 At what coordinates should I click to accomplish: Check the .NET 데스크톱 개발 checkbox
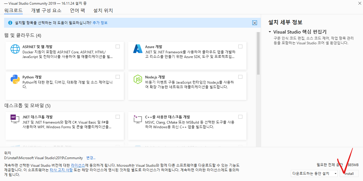118,117
